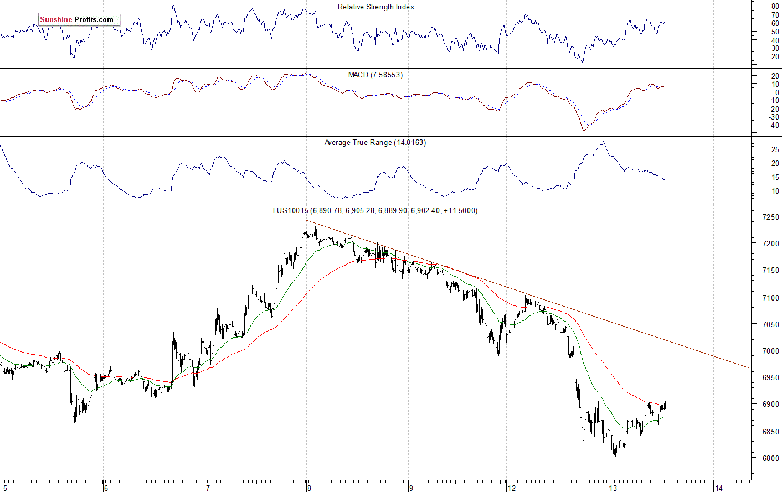The height and width of the screenshot is (492, 782).
Task: Click the 7200 price axis label
Action: click(x=771, y=244)
